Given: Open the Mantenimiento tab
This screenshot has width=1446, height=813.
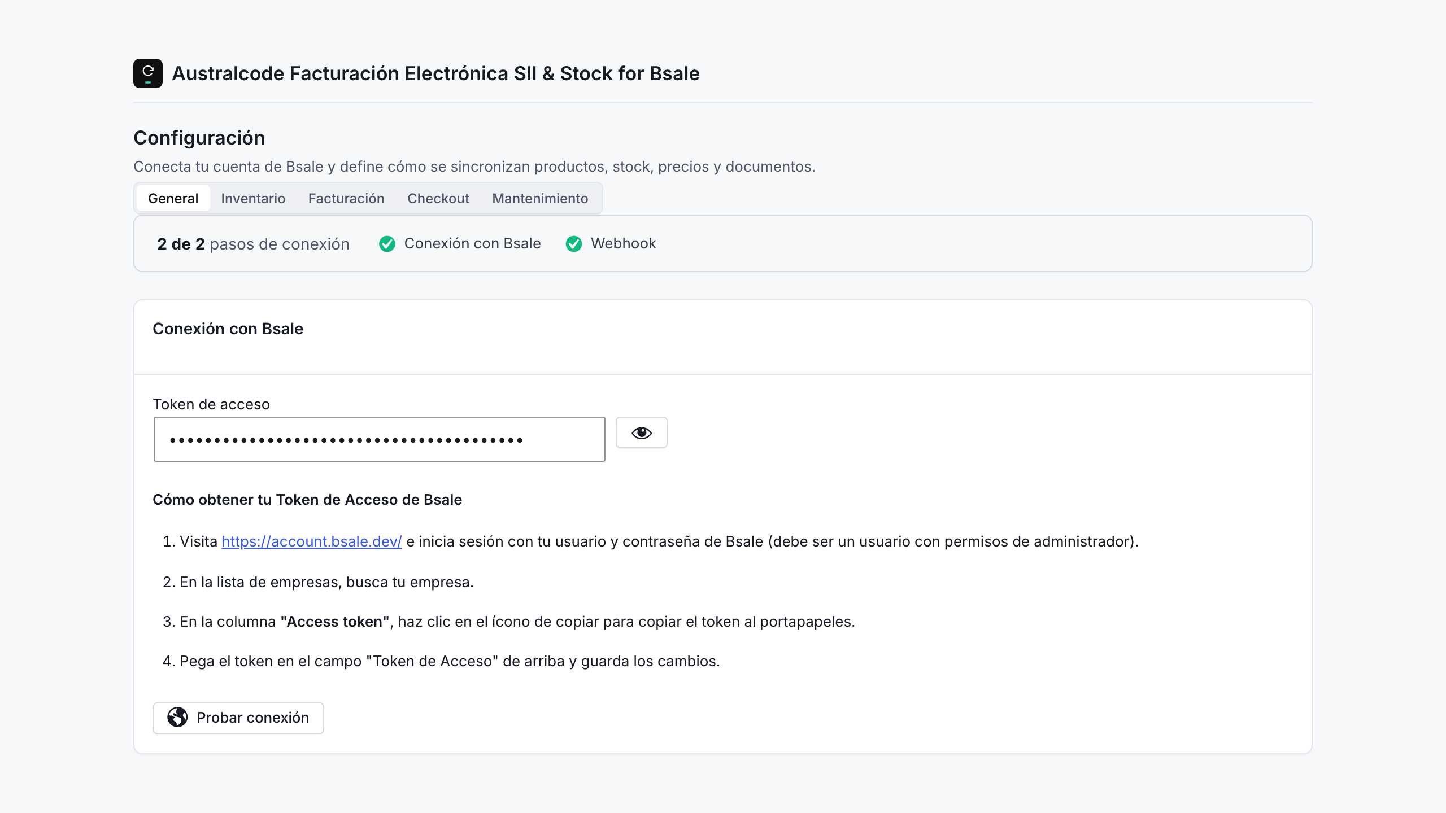Looking at the screenshot, I should 540,198.
